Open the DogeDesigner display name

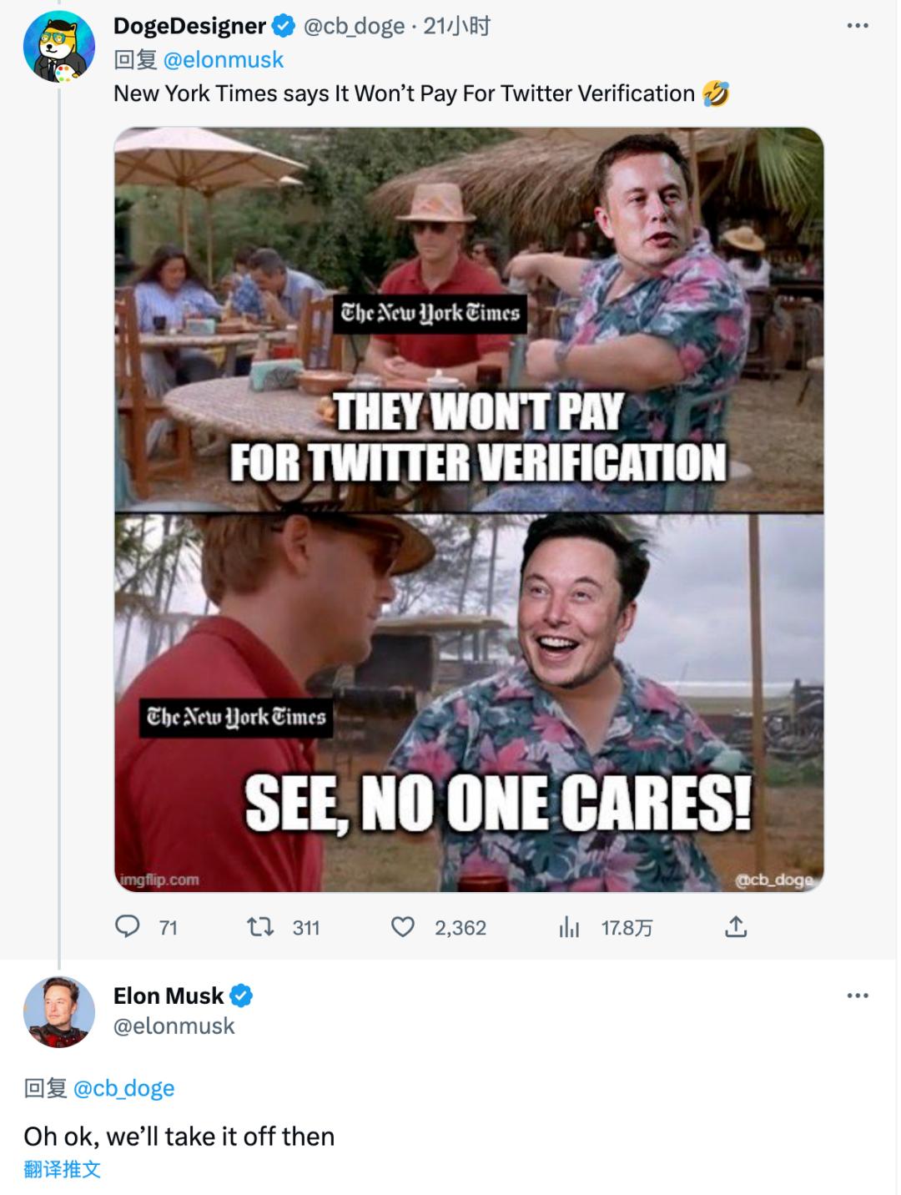(x=189, y=27)
